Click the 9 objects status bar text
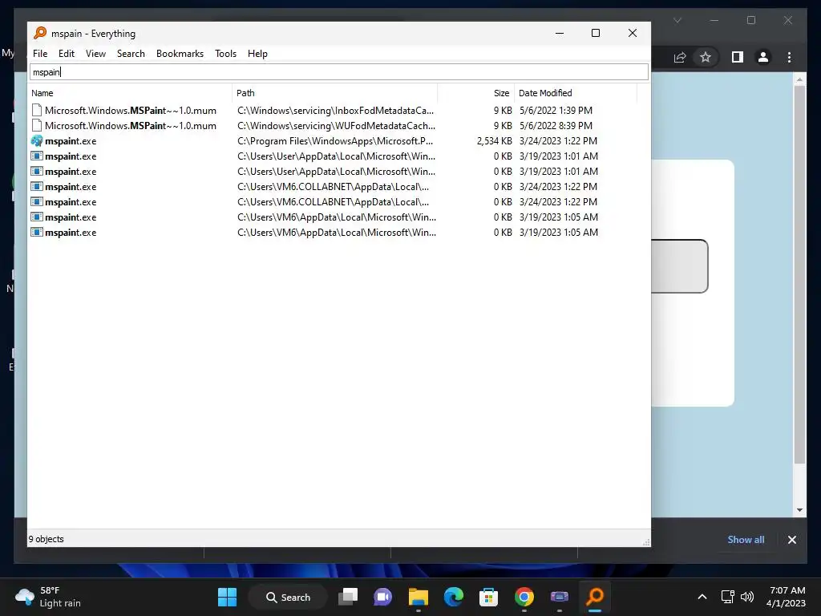 coord(46,539)
